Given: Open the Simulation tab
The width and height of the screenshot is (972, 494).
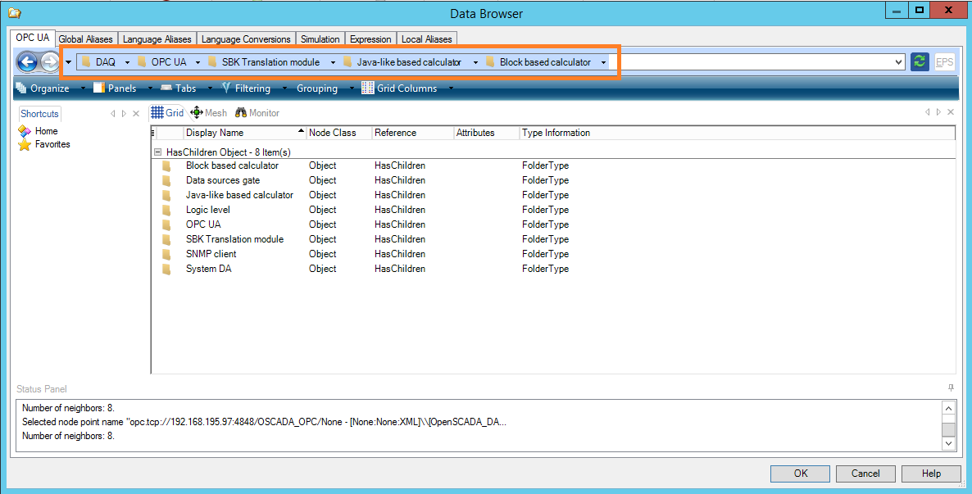Looking at the screenshot, I should click(320, 39).
